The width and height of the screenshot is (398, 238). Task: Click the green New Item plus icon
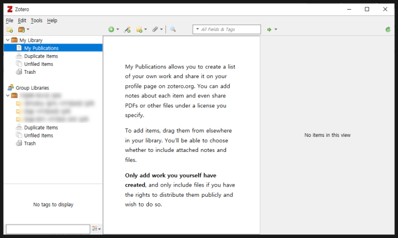click(x=111, y=29)
